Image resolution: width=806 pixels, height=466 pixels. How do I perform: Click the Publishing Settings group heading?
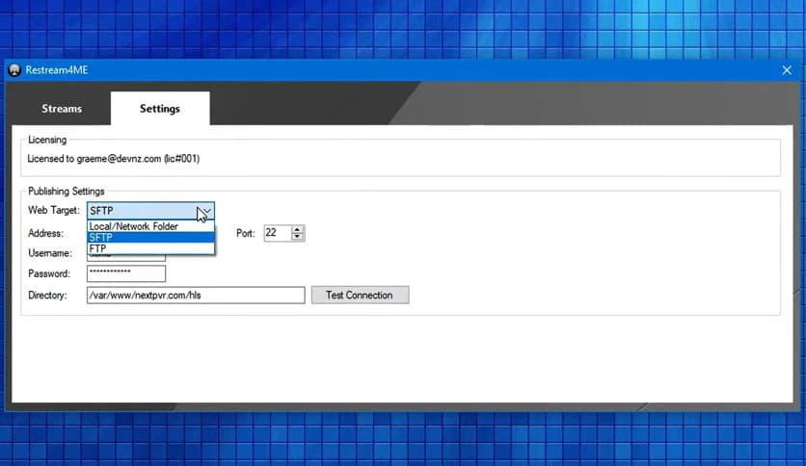pos(67,192)
